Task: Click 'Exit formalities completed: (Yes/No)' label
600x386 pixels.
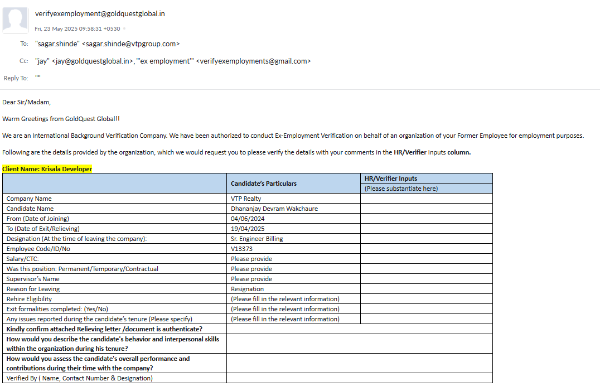Action: (x=57, y=309)
